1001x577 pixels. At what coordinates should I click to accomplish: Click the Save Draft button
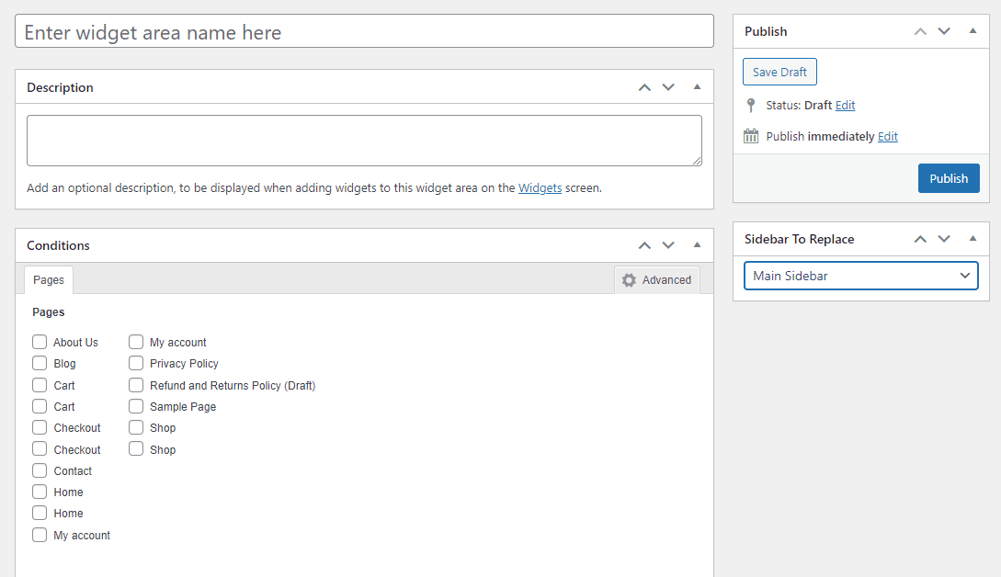779,71
